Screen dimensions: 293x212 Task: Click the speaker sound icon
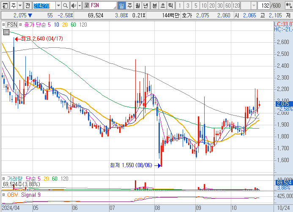click(x=74, y=6)
